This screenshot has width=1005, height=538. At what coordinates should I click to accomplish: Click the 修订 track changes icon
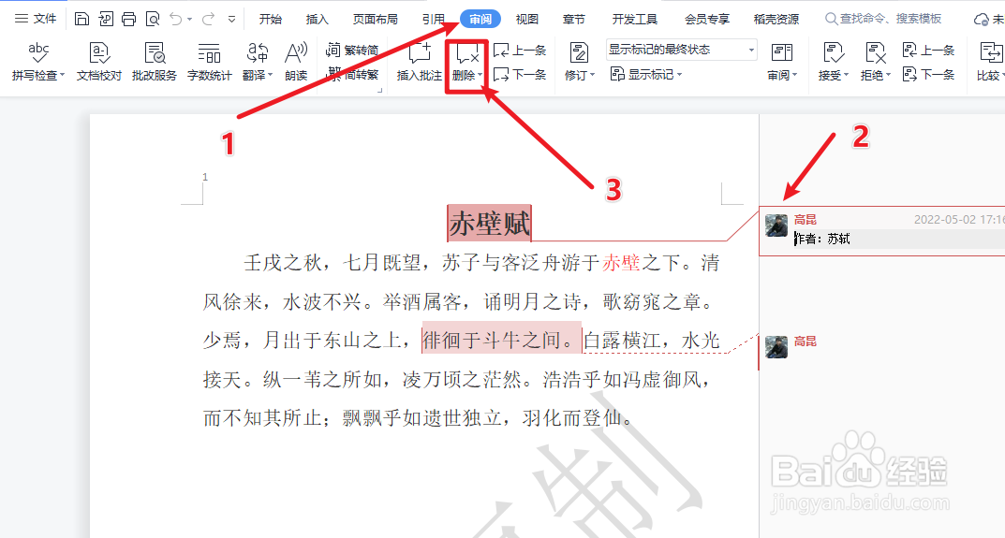(579, 52)
